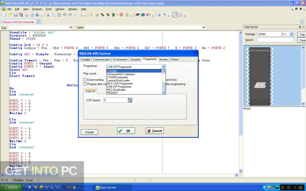Click the Default button
This screenshot has height=191, width=306.
coord(89,132)
